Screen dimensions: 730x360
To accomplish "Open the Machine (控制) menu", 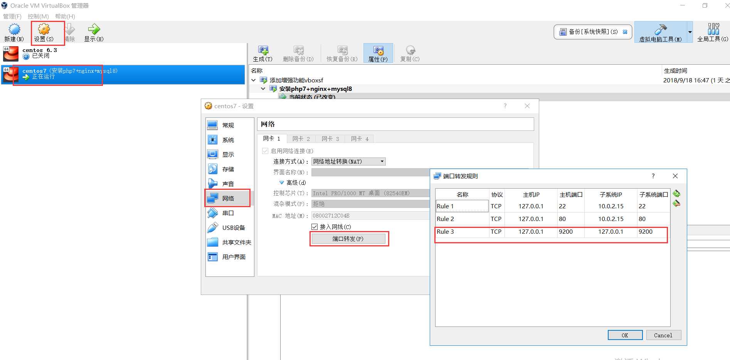I will (x=38, y=16).
